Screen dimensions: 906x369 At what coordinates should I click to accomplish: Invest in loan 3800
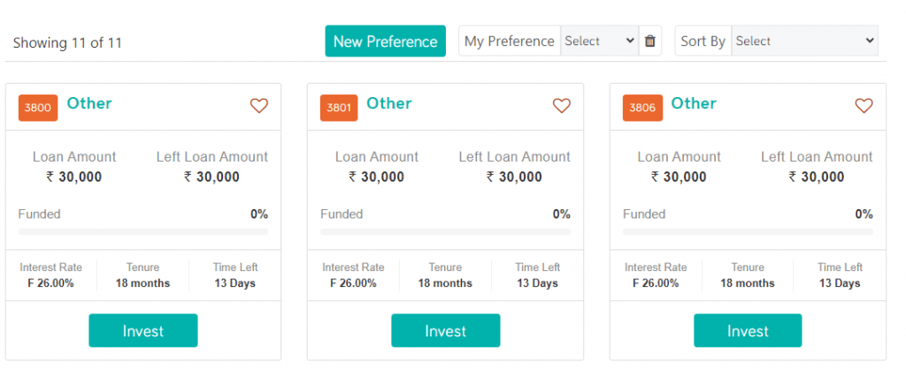coord(143,330)
